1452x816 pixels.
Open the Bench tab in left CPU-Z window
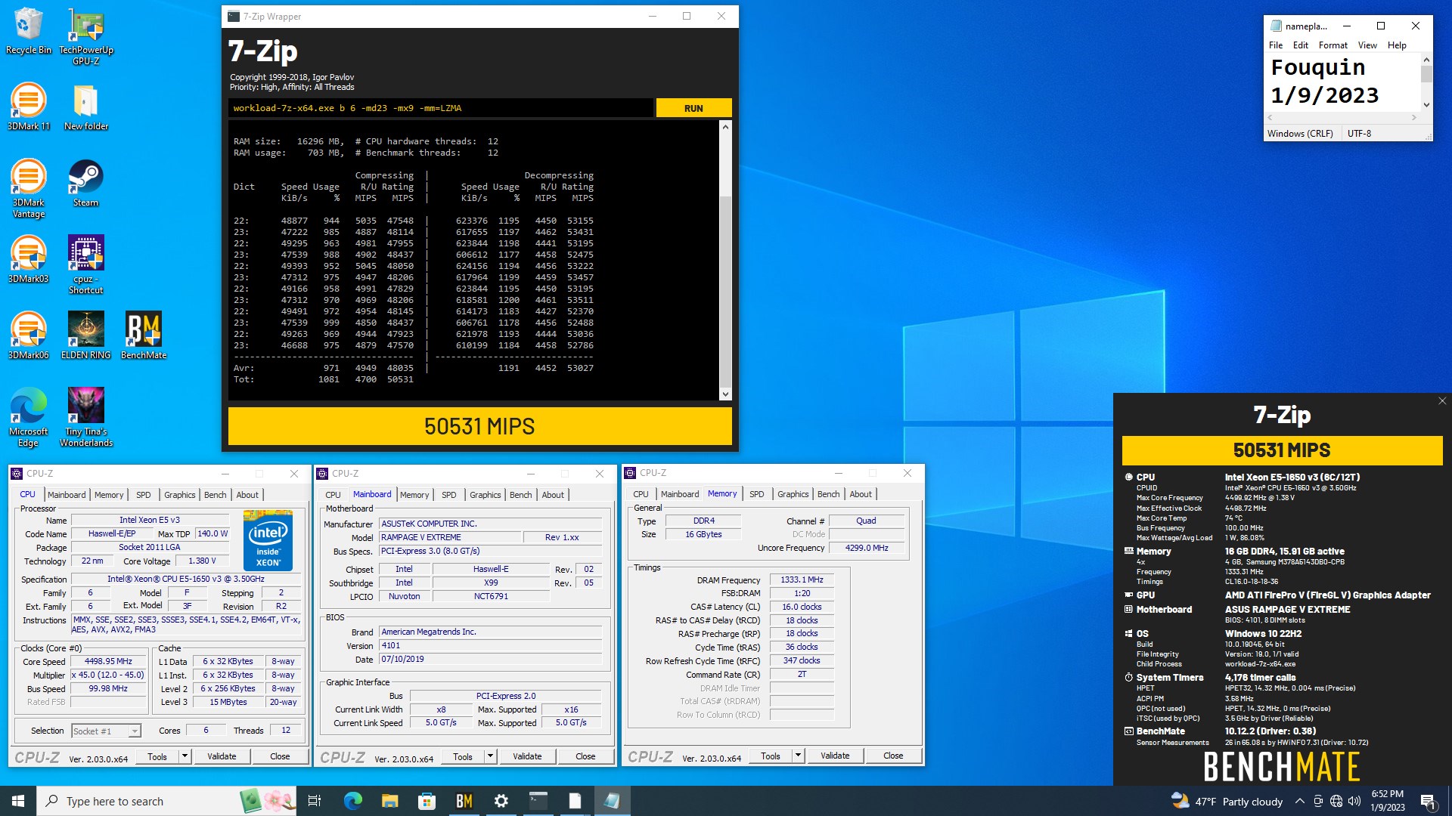point(216,495)
